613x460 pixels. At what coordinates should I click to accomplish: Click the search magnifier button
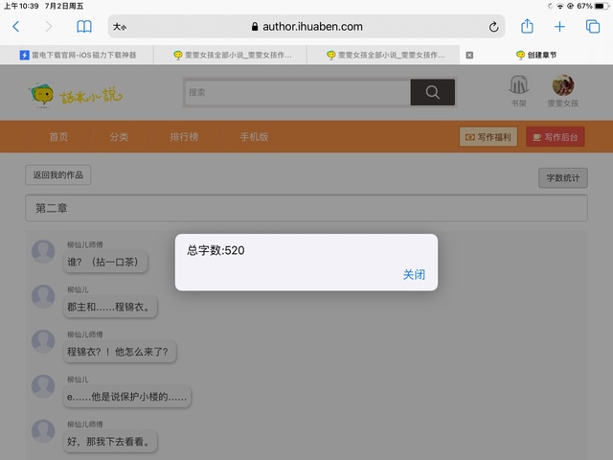click(x=433, y=92)
